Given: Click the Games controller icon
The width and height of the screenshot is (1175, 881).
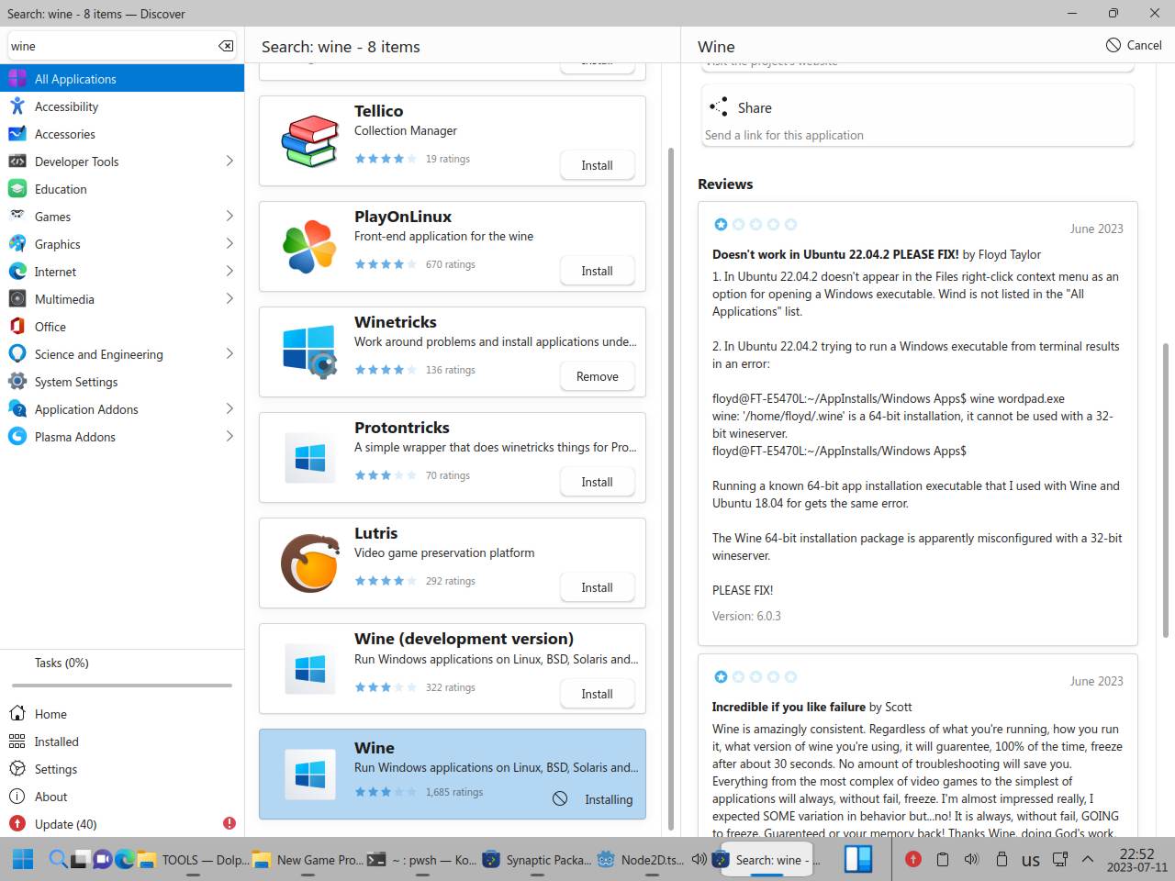Looking at the screenshot, I should pos(17,217).
